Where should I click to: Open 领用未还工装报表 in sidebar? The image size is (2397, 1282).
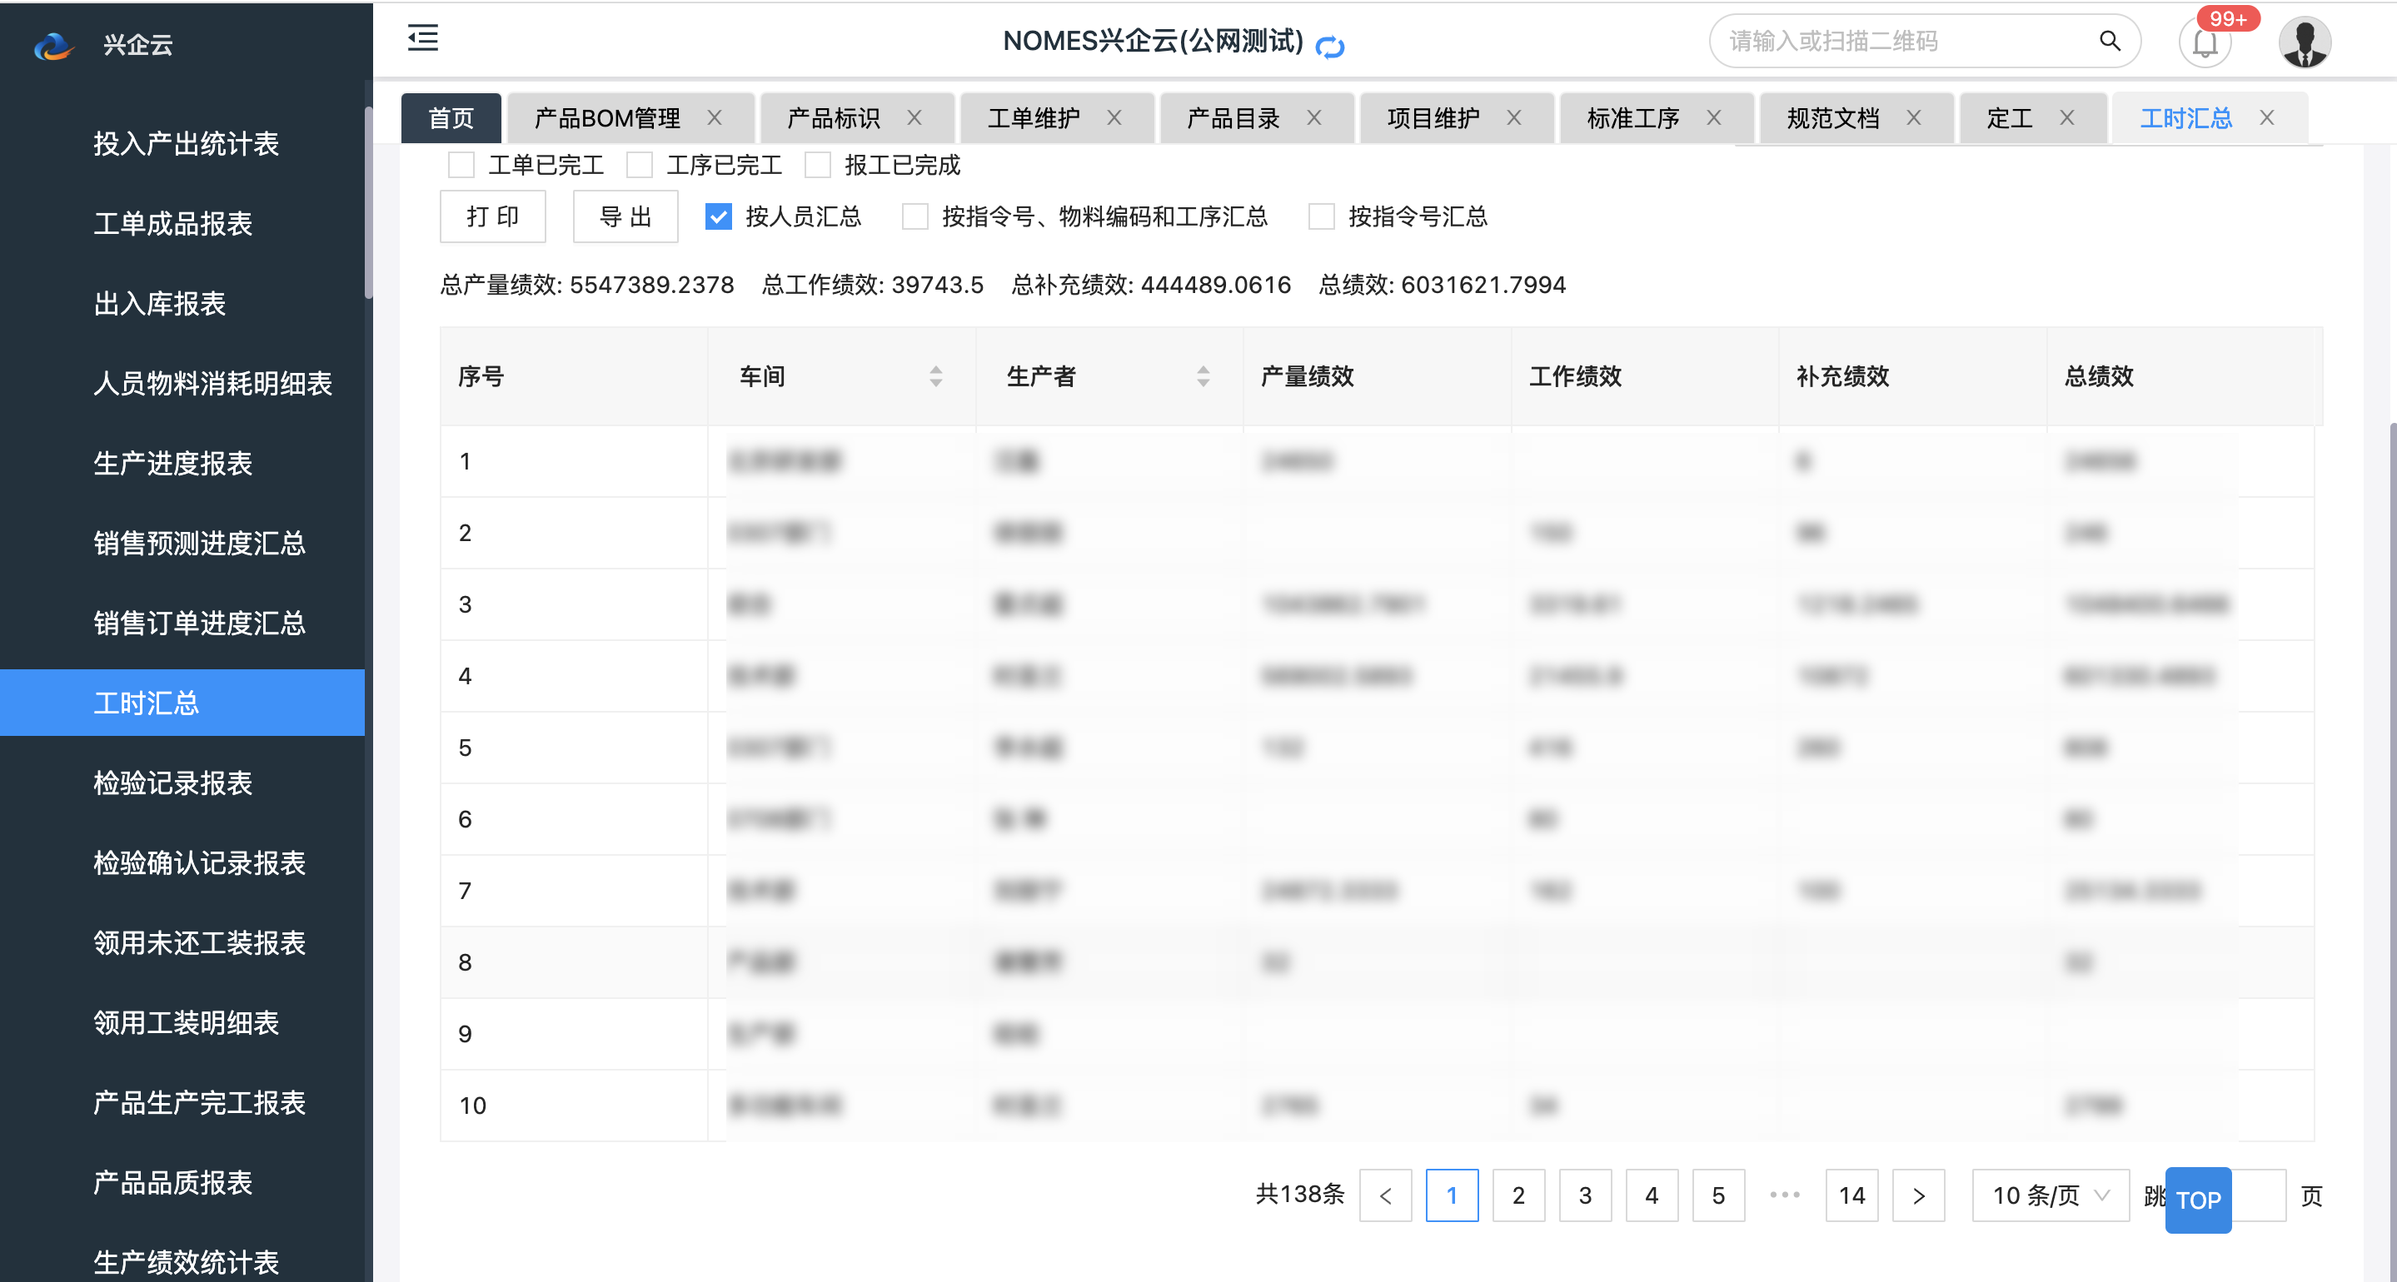click(199, 943)
